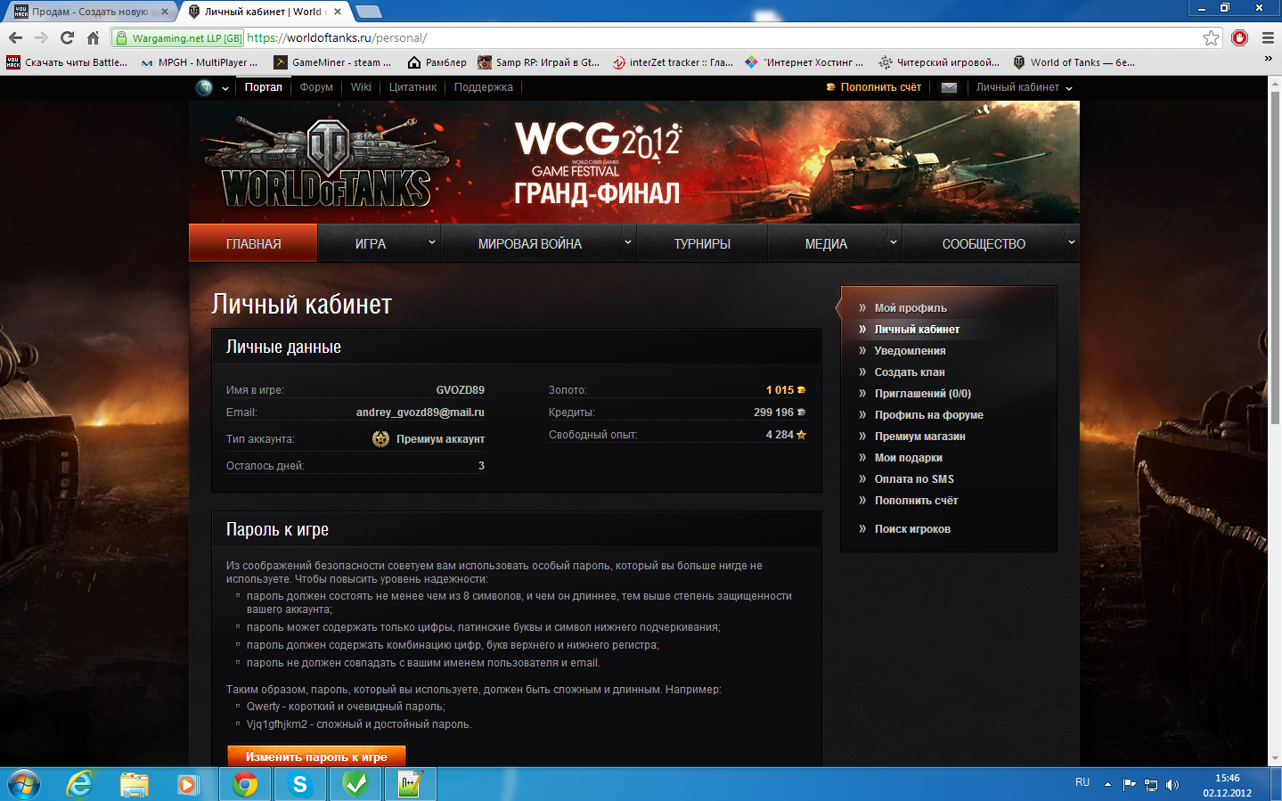Click the premium account badge icon
Viewport: 1282px width, 801px height.
(380, 438)
